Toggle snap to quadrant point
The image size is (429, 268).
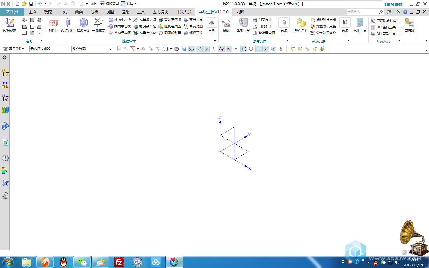251,49
